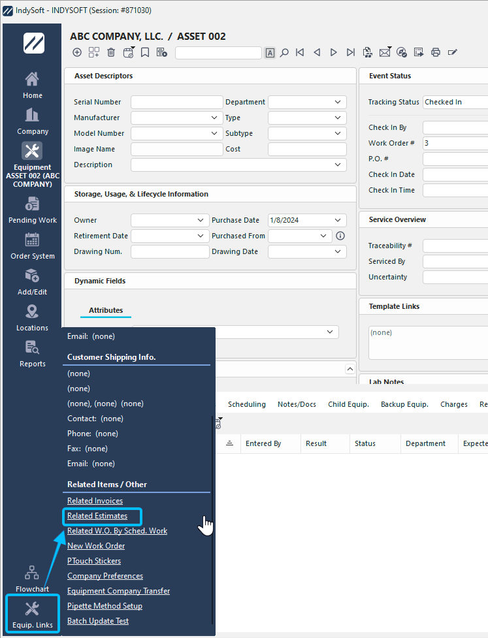
Task: Click the Purchased From info icon
Action: point(340,236)
